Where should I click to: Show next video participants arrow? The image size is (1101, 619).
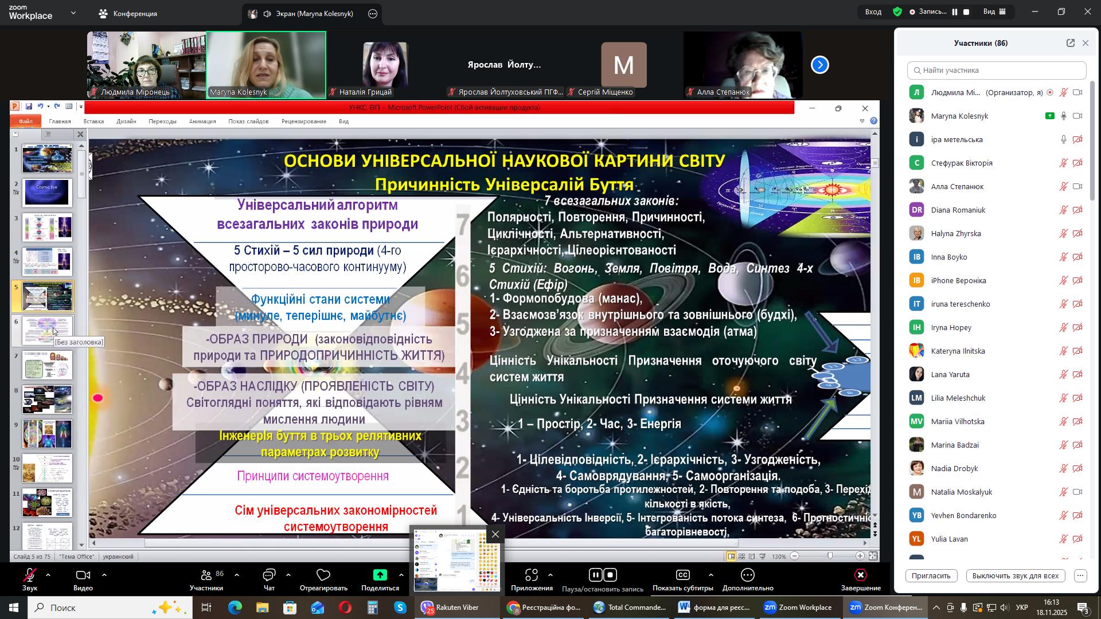click(x=820, y=65)
